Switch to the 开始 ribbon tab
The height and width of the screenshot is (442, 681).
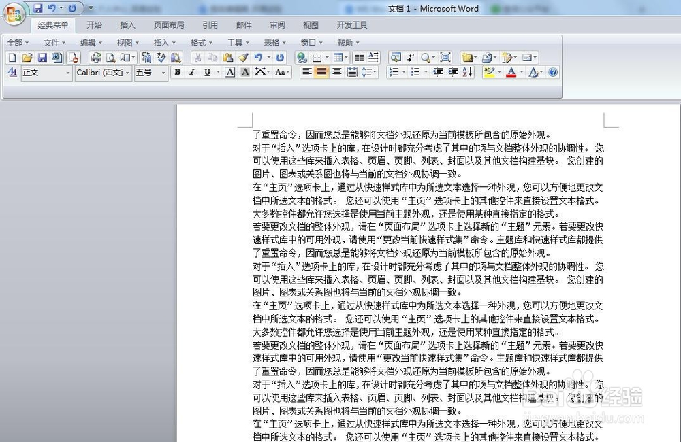94,25
